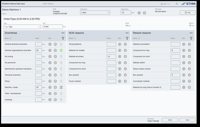Open three-dot menu of Downtimes panel
The height and width of the screenshot is (127, 200).
point(63,33)
